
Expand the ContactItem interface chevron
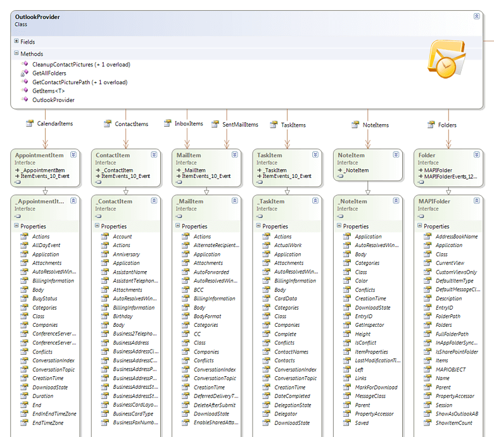[154, 155]
